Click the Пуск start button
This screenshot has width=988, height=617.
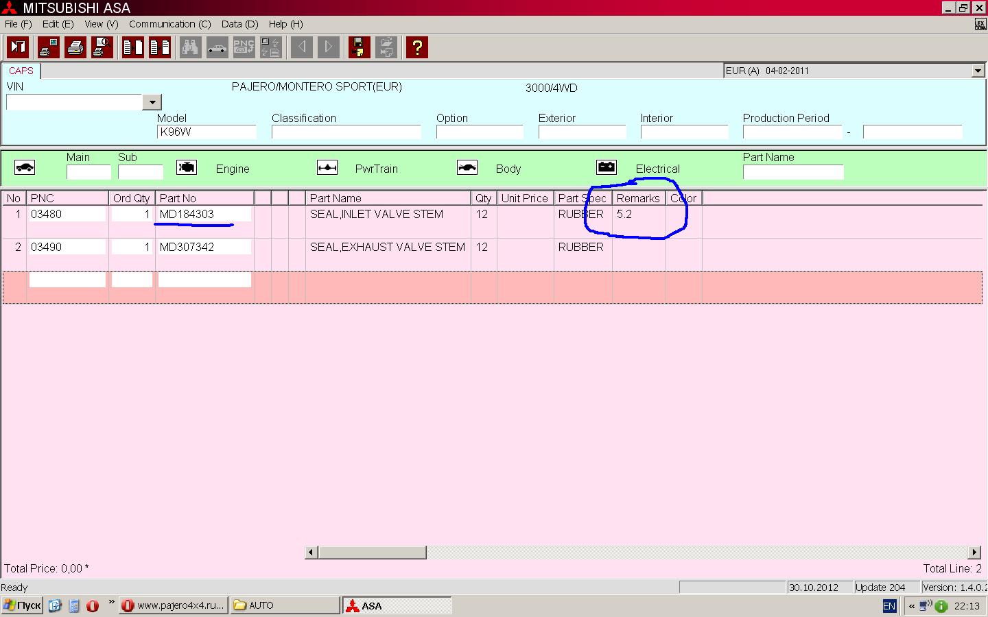coord(23,605)
